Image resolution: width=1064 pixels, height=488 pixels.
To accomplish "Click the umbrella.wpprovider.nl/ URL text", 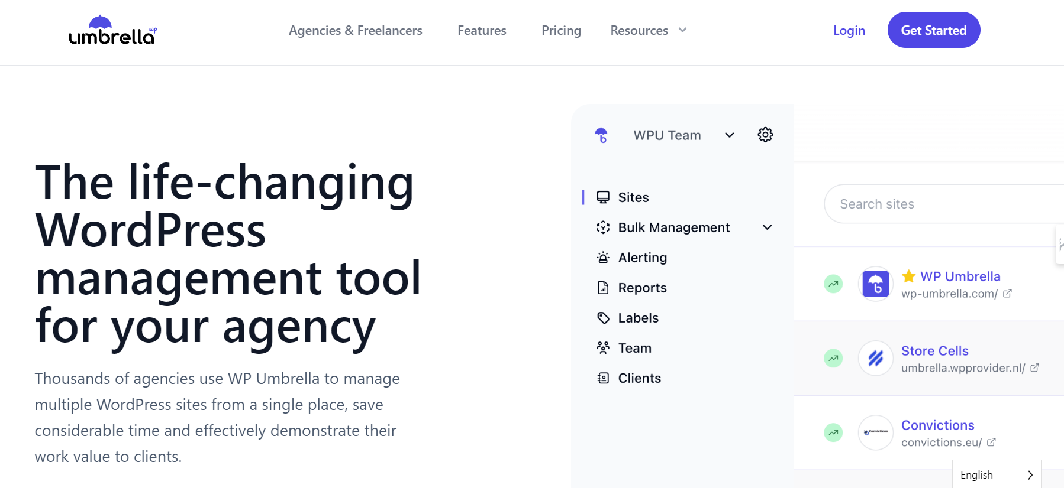I will [x=963, y=368].
